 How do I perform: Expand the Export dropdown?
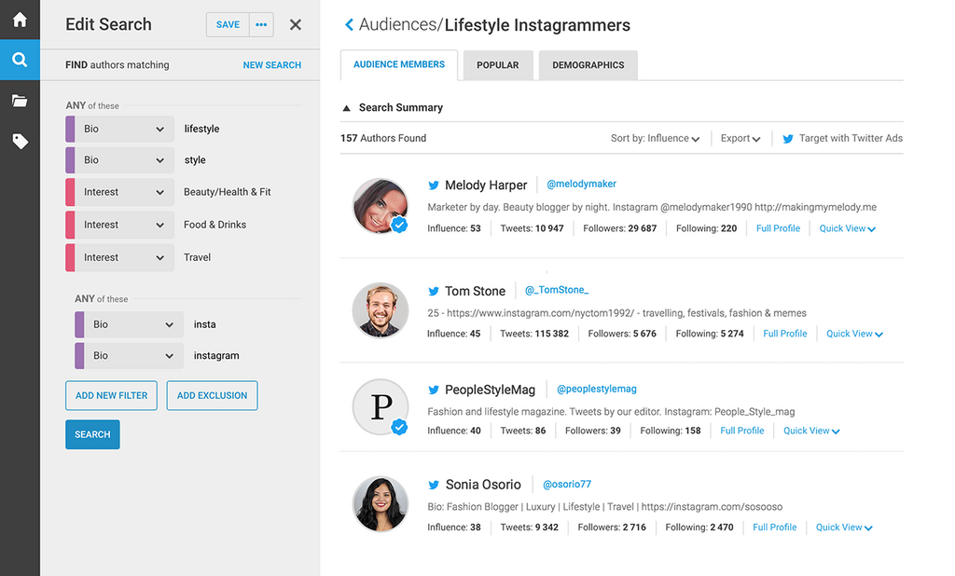click(x=740, y=139)
